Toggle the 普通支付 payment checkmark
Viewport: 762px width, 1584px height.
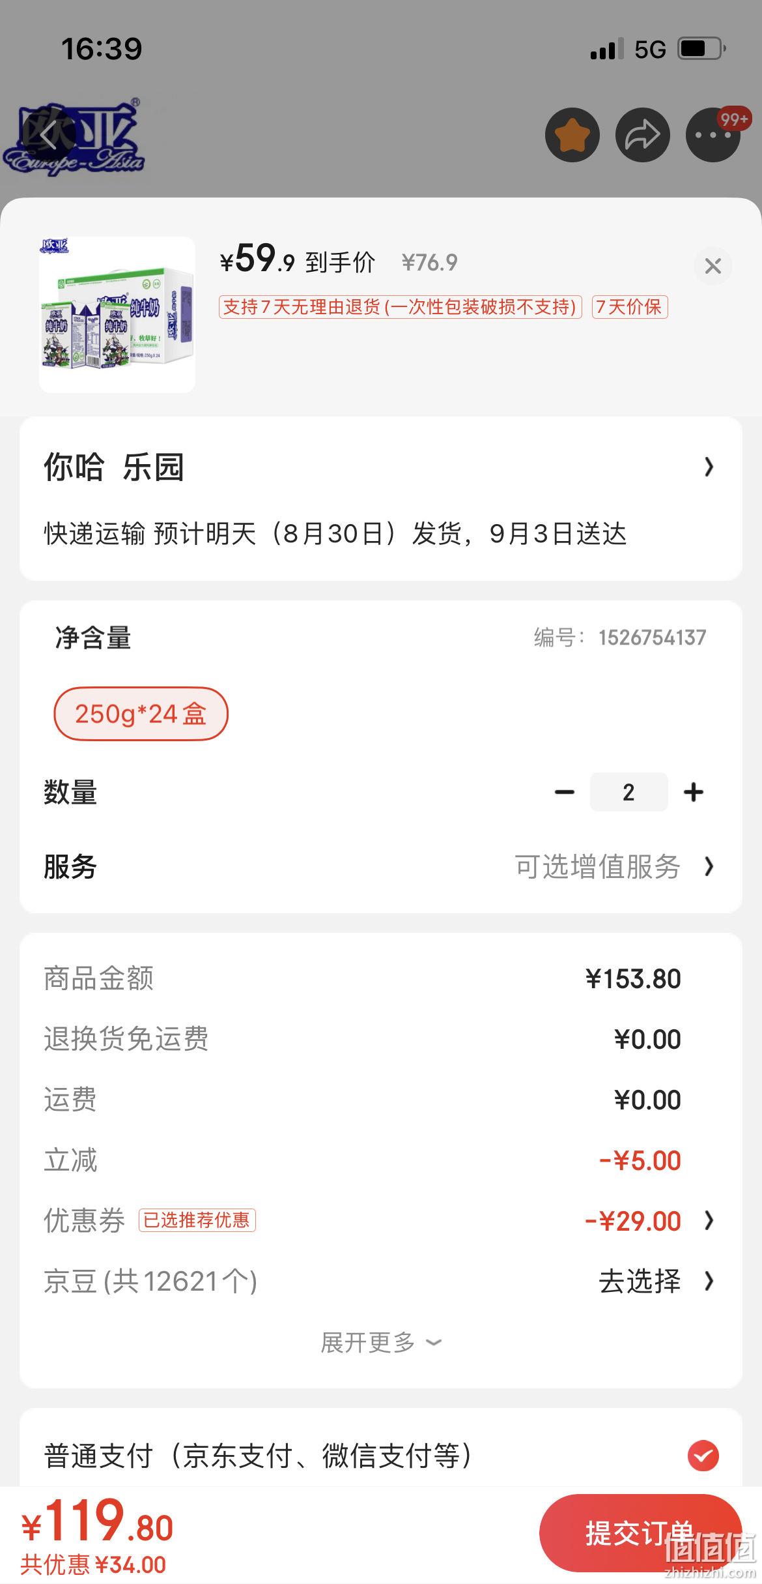coord(703,1456)
